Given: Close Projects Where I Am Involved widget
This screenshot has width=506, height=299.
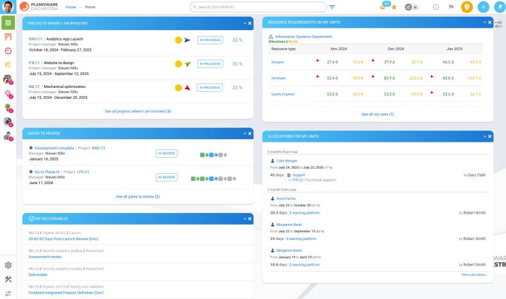Looking at the screenshot, I should point(249,23).
